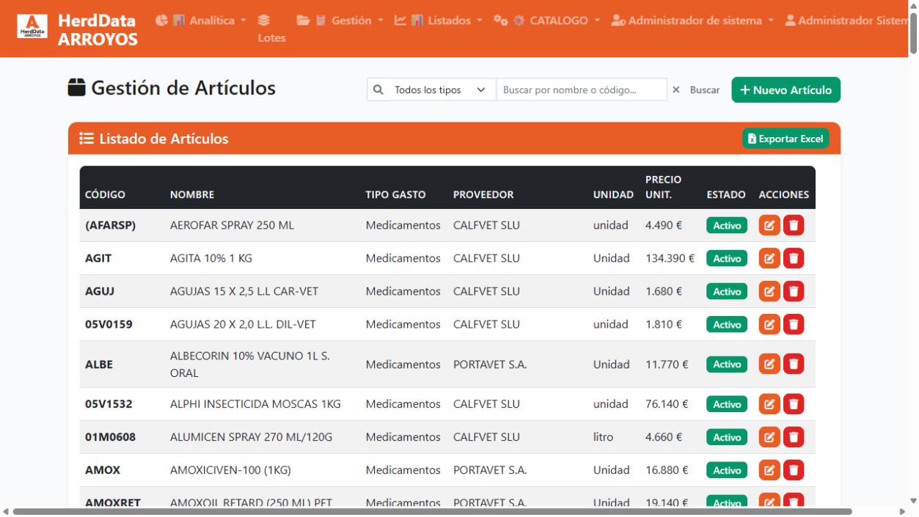Image resolution: width=919 pixels, height=517 pixels.
Task: Click the edit icon for AEROFAR SPRAY 250 ML
Action: point(769,225)
